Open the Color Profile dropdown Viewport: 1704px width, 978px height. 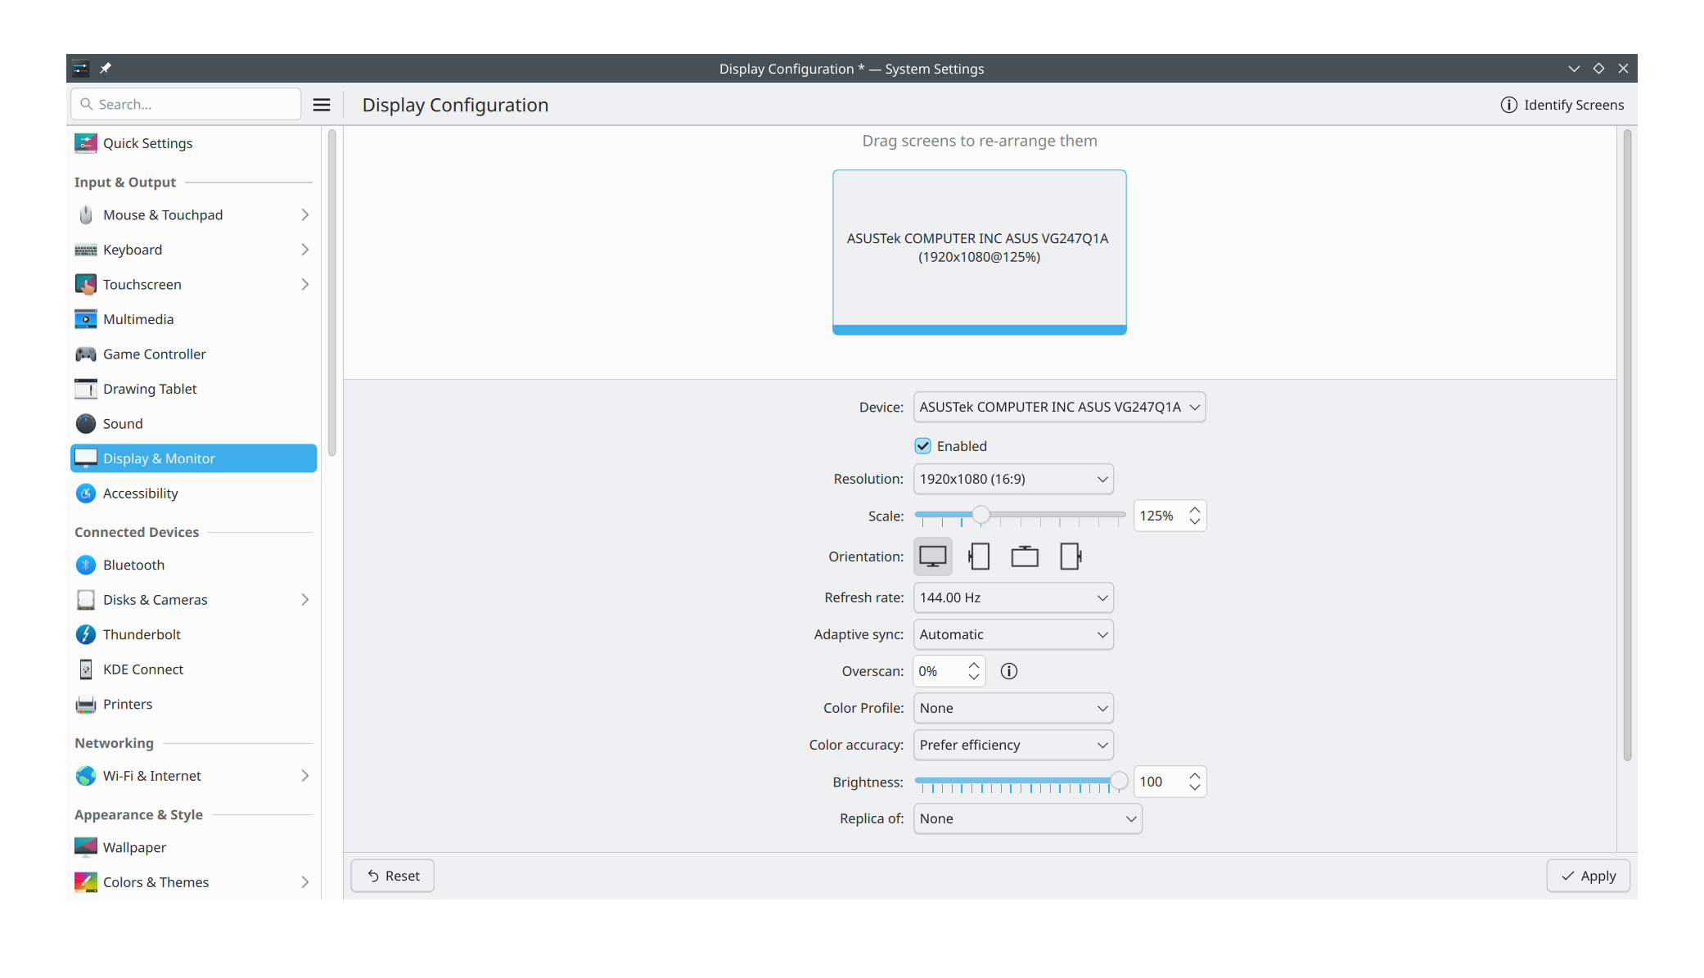click(x=1013, y=708)
